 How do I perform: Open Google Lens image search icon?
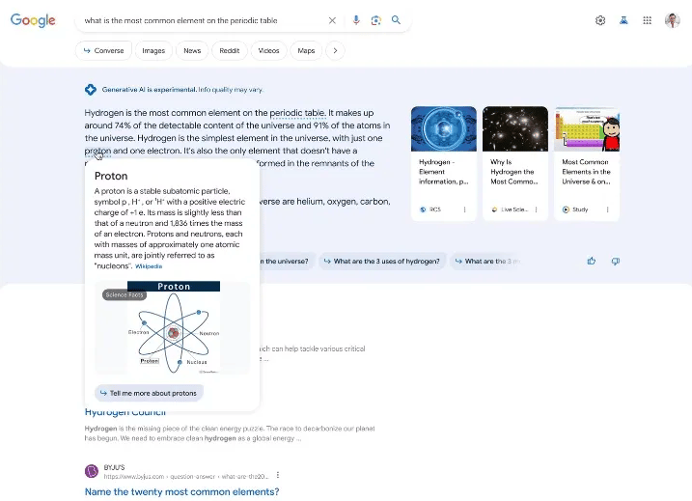pos(376,20)
